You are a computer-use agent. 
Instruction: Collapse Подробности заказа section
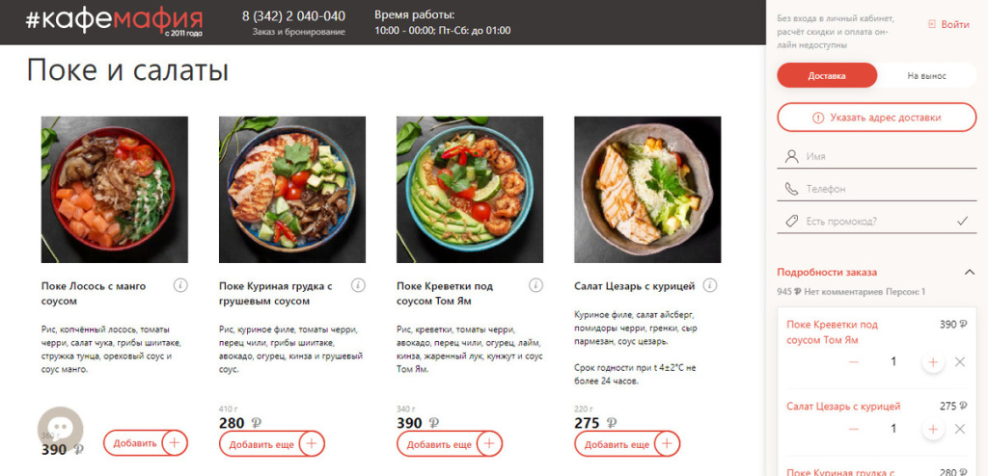coord(969,272)
